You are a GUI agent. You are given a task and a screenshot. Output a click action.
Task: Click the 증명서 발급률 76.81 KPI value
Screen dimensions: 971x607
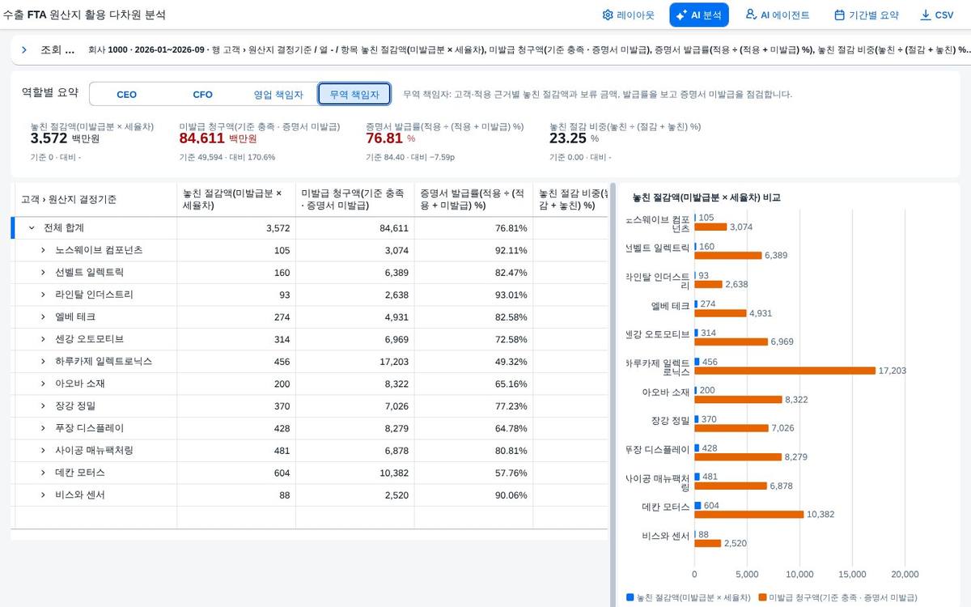click(x=384, y=138)
